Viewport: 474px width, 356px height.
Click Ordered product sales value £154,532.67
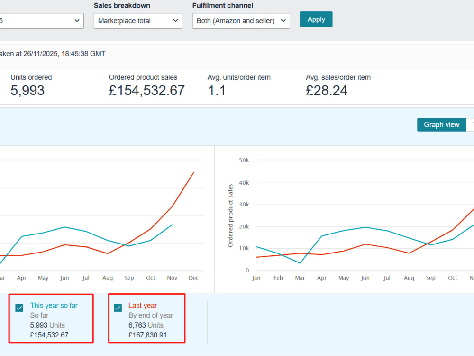click(x=146, y=91)
